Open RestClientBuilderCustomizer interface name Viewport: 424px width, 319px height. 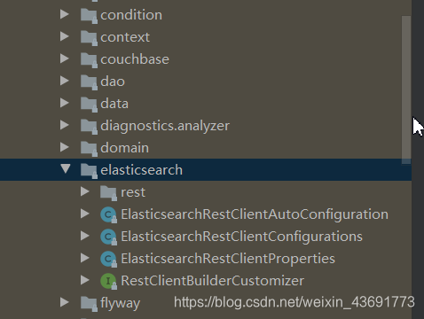coord(212,281)
